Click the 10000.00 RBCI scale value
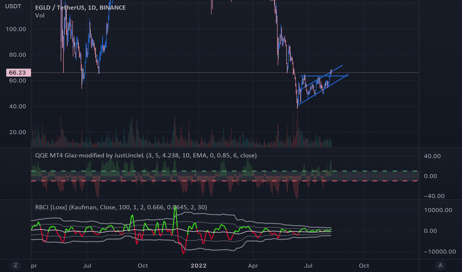Image resolution: width=462 pixels, height=272 pixels. 438,210
